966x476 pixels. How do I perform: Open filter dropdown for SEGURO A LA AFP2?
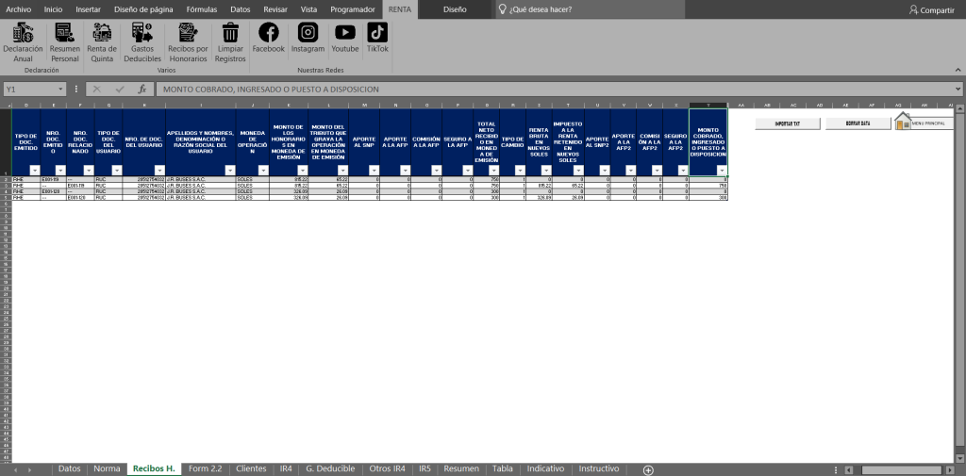point(683,171)
